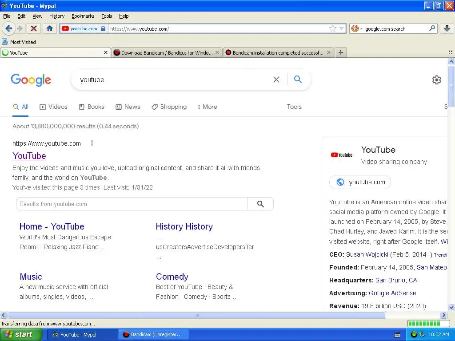
Task: Click the youtube.com website chip
Action: 360,182
